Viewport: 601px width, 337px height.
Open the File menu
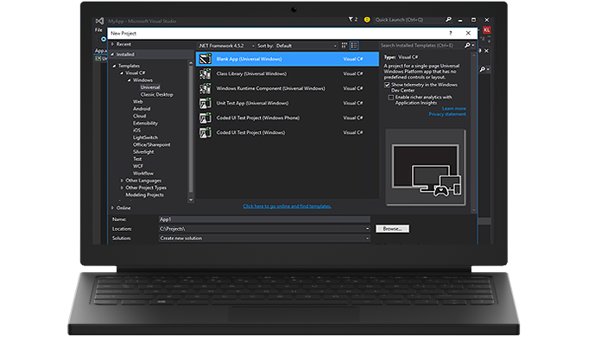(98, 30)
